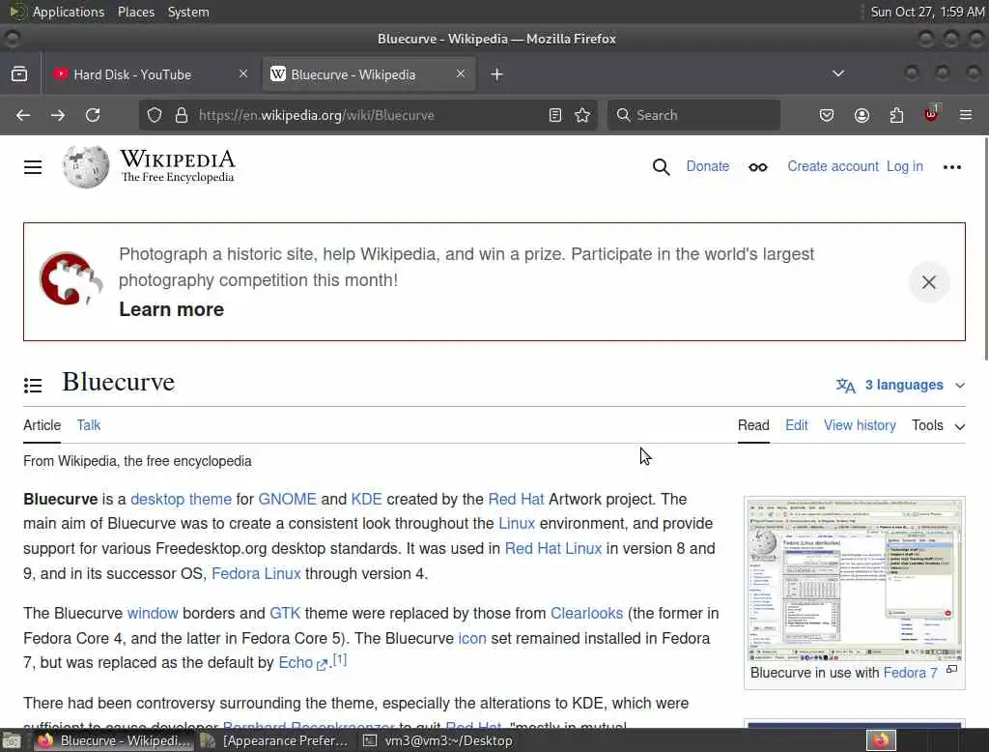Screen dimensions: 989x752
Task: Follow the GNOME link
Action: tap(287, 499)
